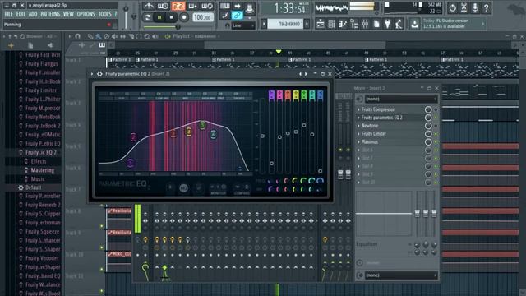Open the Newtone slot menu arrow
Viewport: 526px width, 296px height.
(x=358, y=126)
